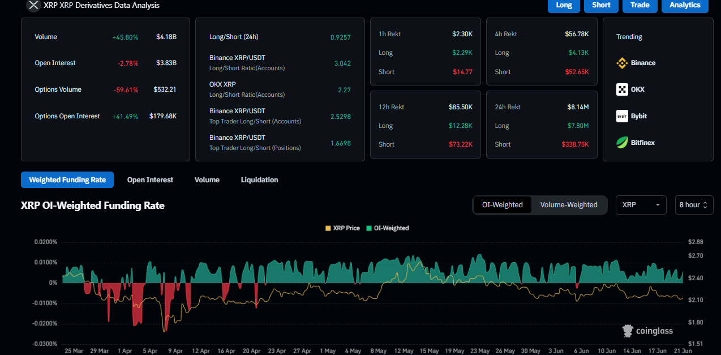
Task: Click the Options Volume change -59.61%
Action: (x=126, y=89)
